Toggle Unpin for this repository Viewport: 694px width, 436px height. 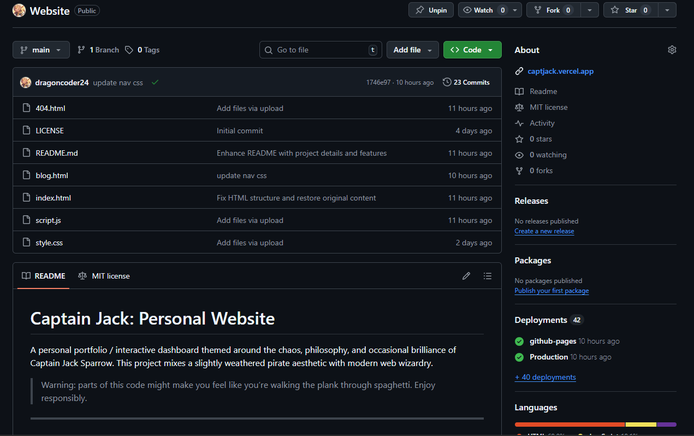[431, 10]
